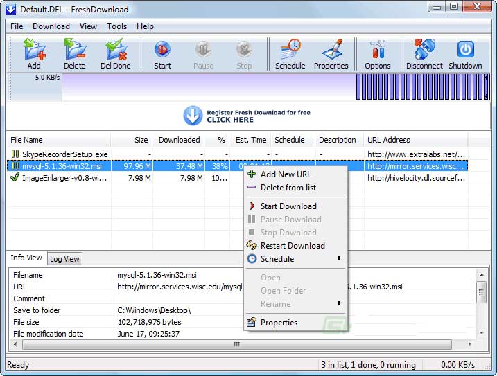
Task: Open the Schedule toolbar icon
Action: pos(290,54)
